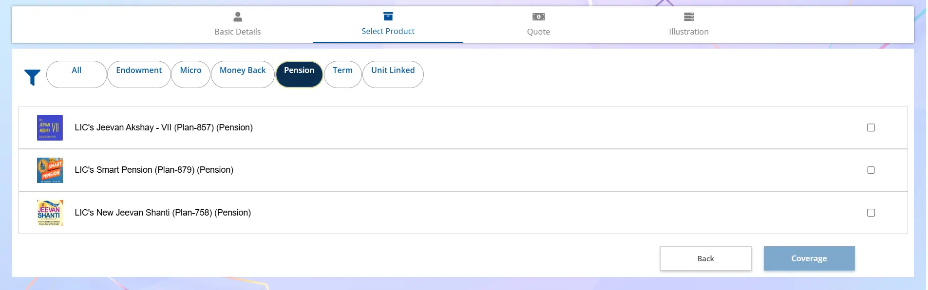Select the Pension filter chip
928x290 pixels.
click(299, 74)
